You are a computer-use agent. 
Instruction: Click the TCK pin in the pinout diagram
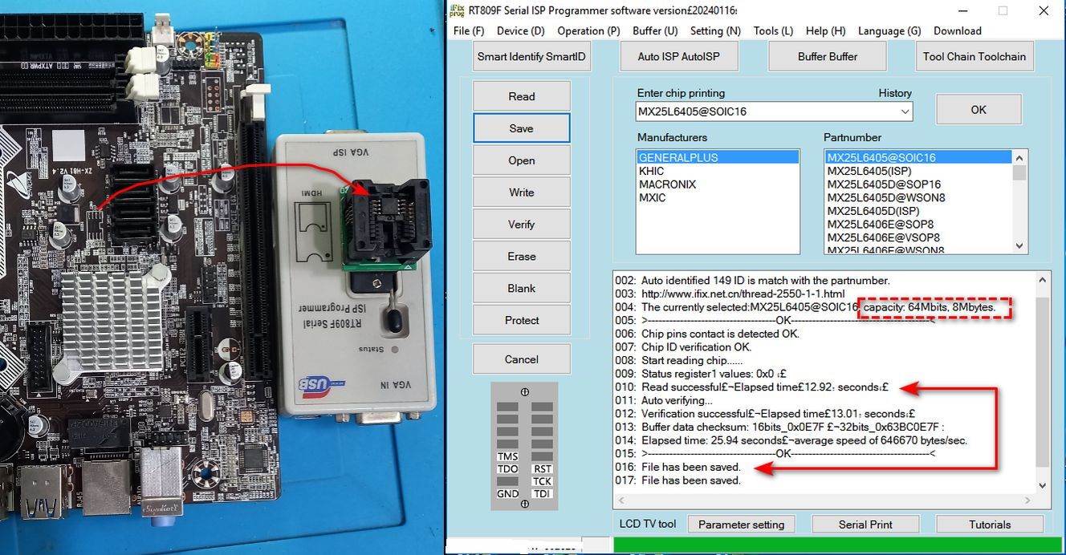coord(543,481)
